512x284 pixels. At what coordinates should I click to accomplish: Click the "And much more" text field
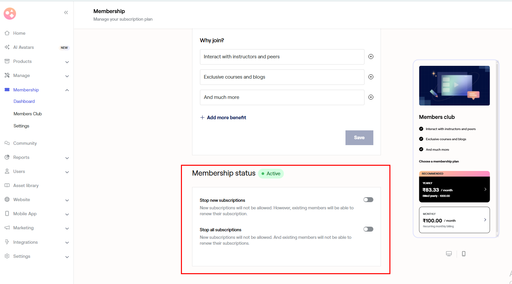point(282,97)
